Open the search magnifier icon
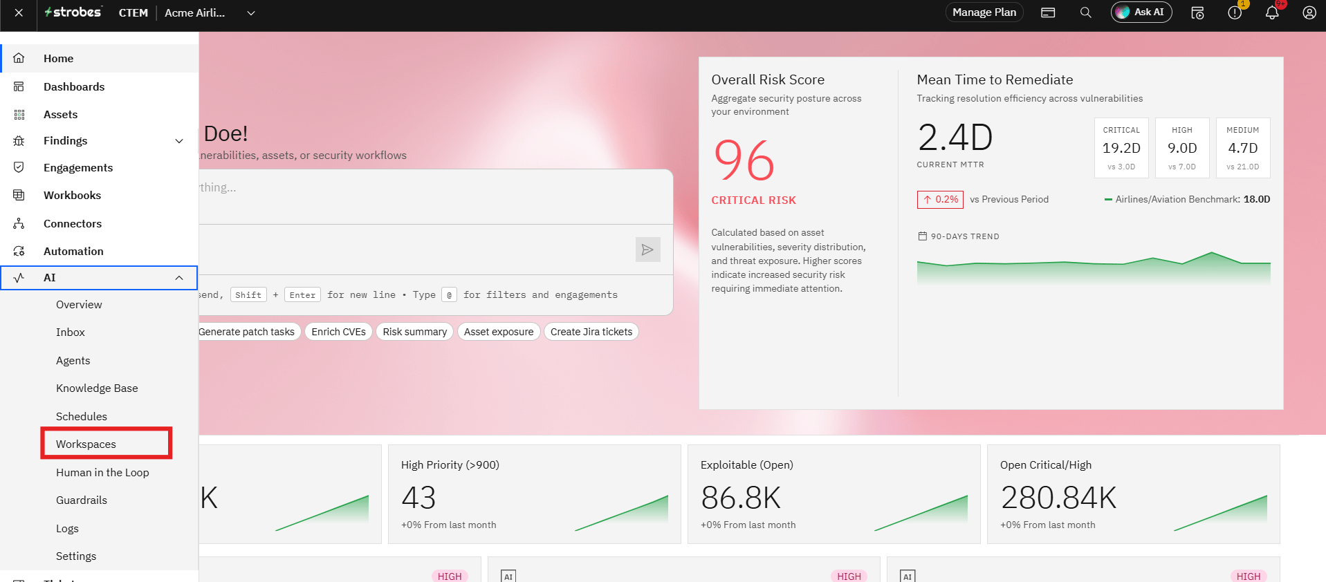This screenshot has width=1326, height=582. point(1086,12)
